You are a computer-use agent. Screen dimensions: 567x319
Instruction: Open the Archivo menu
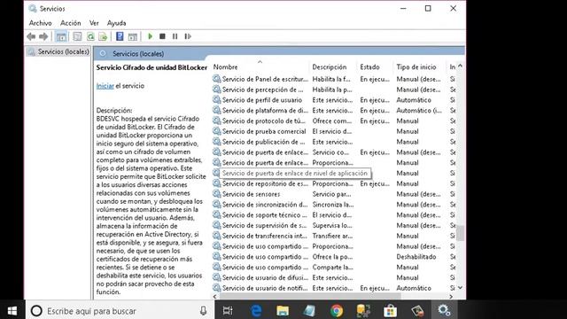pos(40,23)
